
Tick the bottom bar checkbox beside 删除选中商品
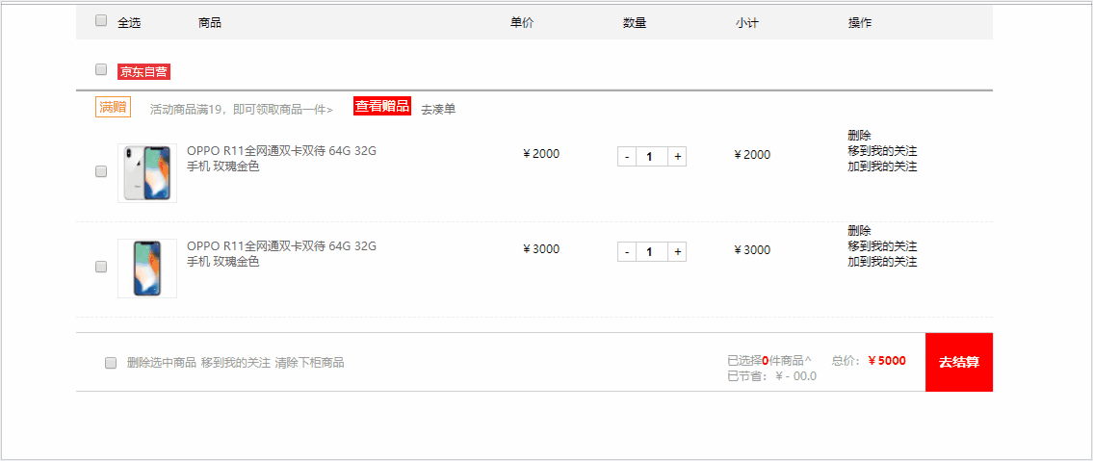coord(111,363)
